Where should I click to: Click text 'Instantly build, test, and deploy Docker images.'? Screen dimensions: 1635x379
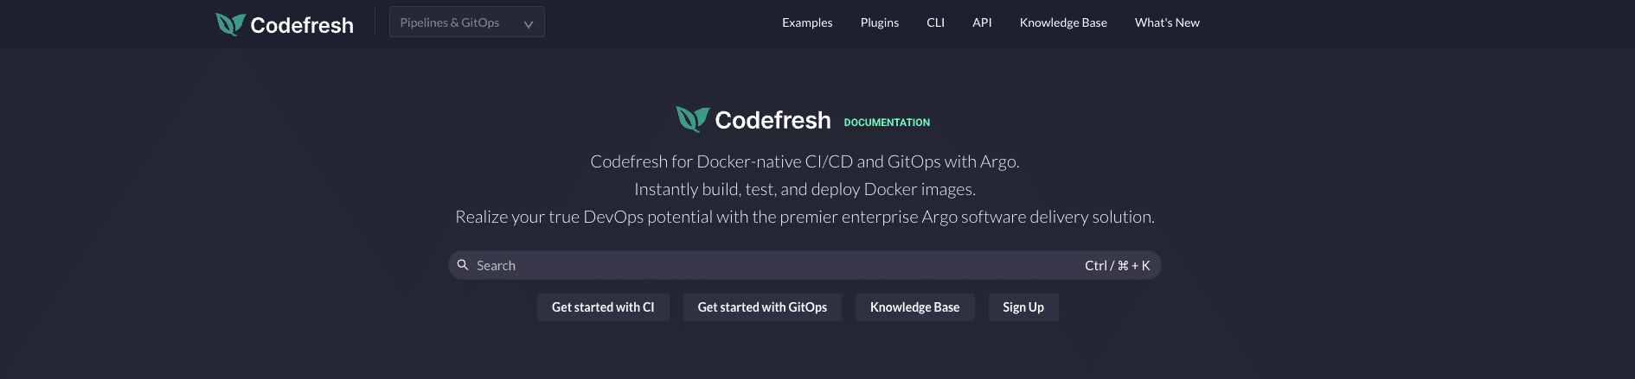point(805,189)
